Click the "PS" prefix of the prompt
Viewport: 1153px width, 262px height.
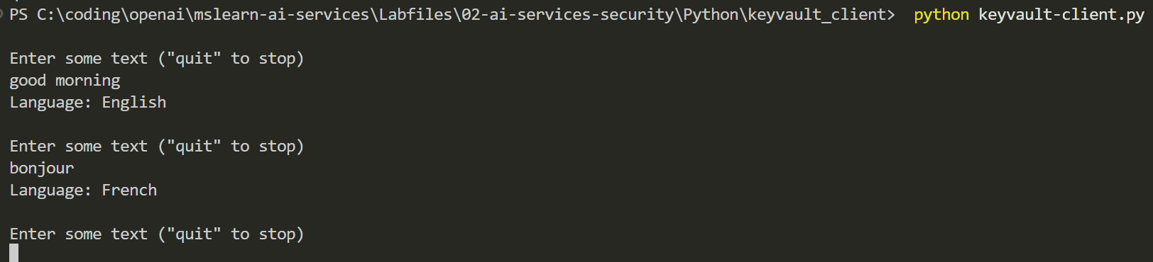pyautogui.click(x=18, y=15)
